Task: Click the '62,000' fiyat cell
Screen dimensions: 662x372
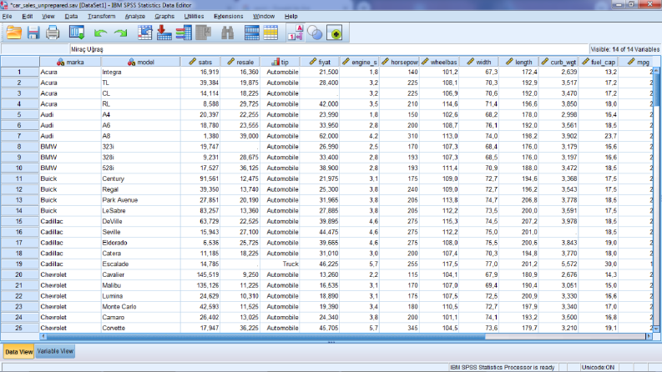Action: click(320, 136)
